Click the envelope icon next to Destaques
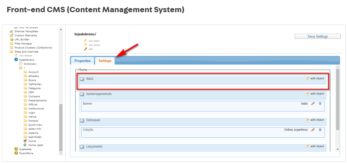 (82, 120)
